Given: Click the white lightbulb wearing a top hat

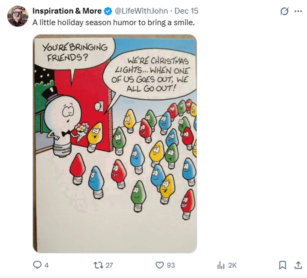Looking at the screenshot, I should pos(62,121).
